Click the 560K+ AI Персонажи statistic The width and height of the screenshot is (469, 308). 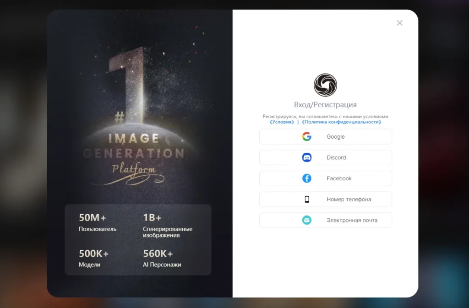(x=162, y=258)
